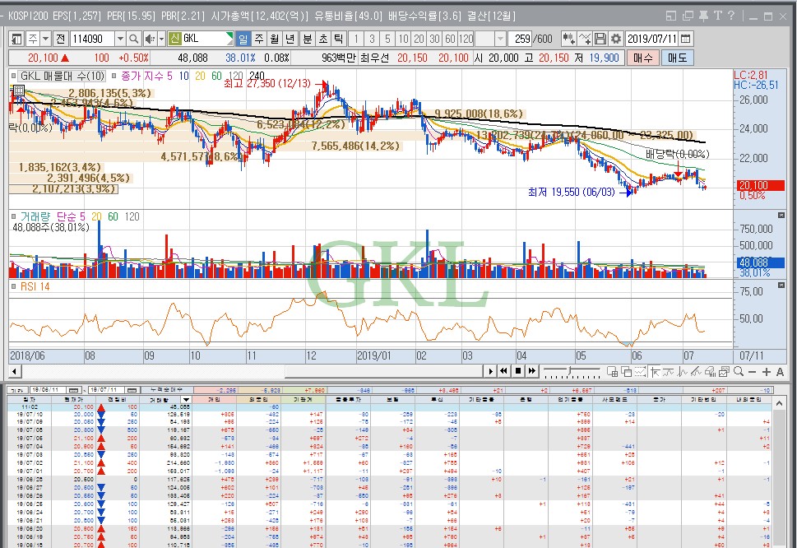
Task: Open chart settings gear icon
Action: pos(616,39)
